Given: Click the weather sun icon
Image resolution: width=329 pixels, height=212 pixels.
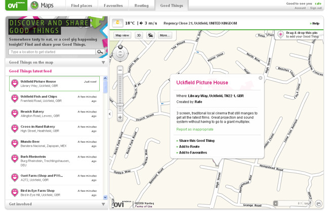Looking at the screenshot, I should (x=117, y=23).
